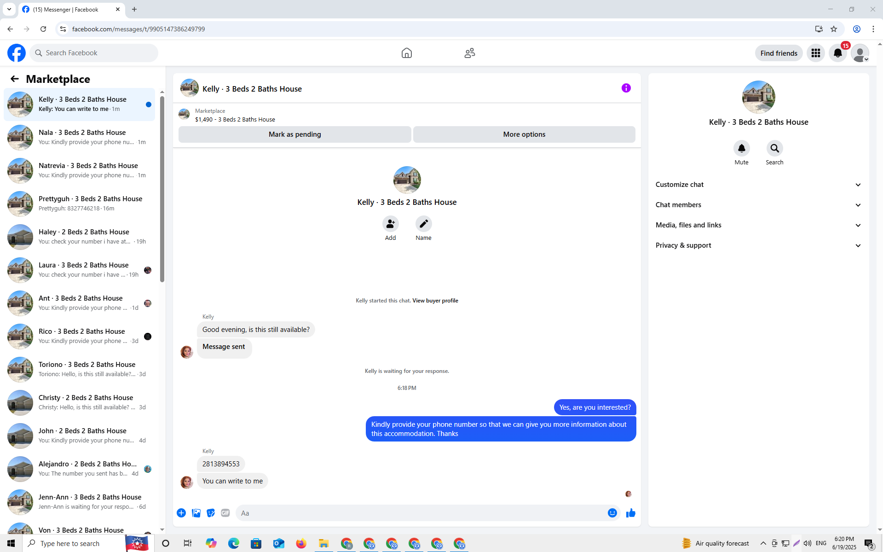Send a thumbs-up like
This screenshot has width=883, height=552.
coord(630,513)
